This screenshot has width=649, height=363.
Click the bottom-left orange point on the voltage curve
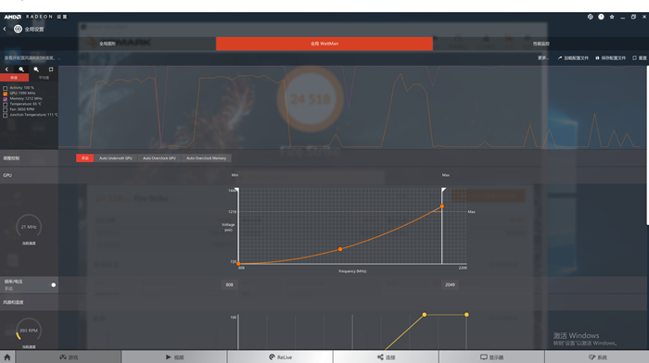click(238, 263)
